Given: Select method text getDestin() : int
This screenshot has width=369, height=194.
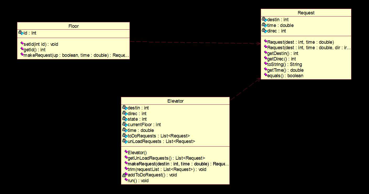Looking at the screenshot, I should 283,53.
